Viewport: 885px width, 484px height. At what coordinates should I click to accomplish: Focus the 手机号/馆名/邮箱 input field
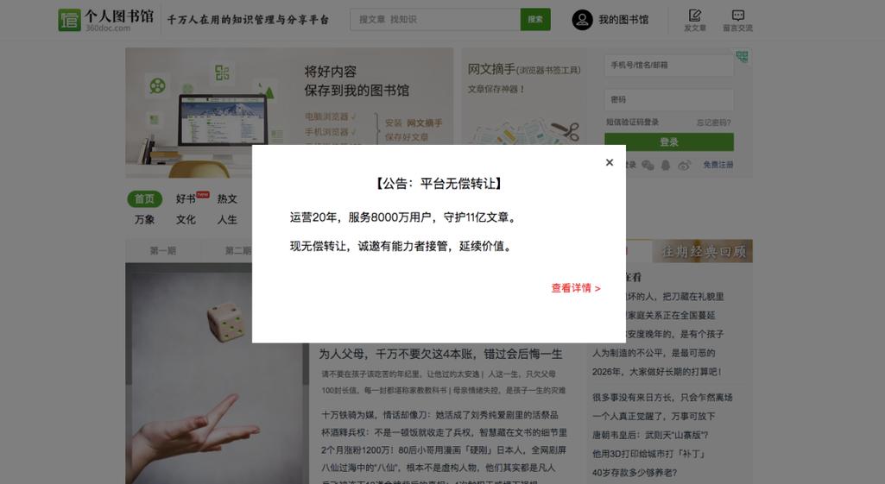pos(669,66)
